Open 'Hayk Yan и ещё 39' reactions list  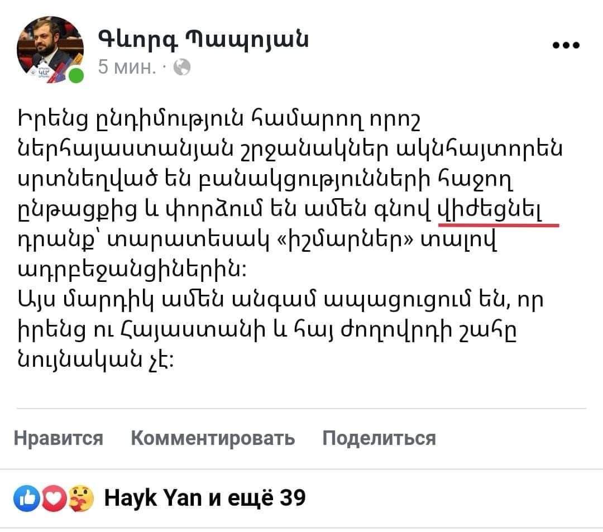point(205,497)
